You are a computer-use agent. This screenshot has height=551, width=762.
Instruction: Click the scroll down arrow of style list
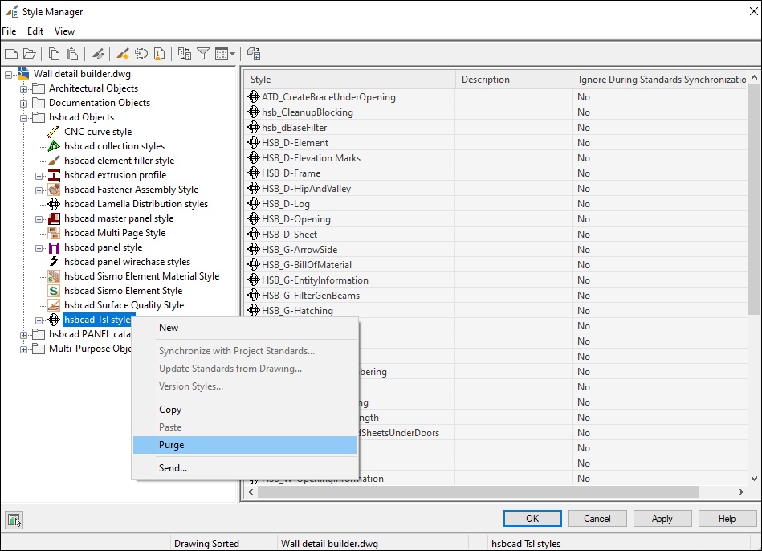click(x=754, y=479)
